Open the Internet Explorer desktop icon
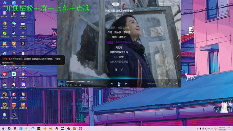 tap(5, 54)
